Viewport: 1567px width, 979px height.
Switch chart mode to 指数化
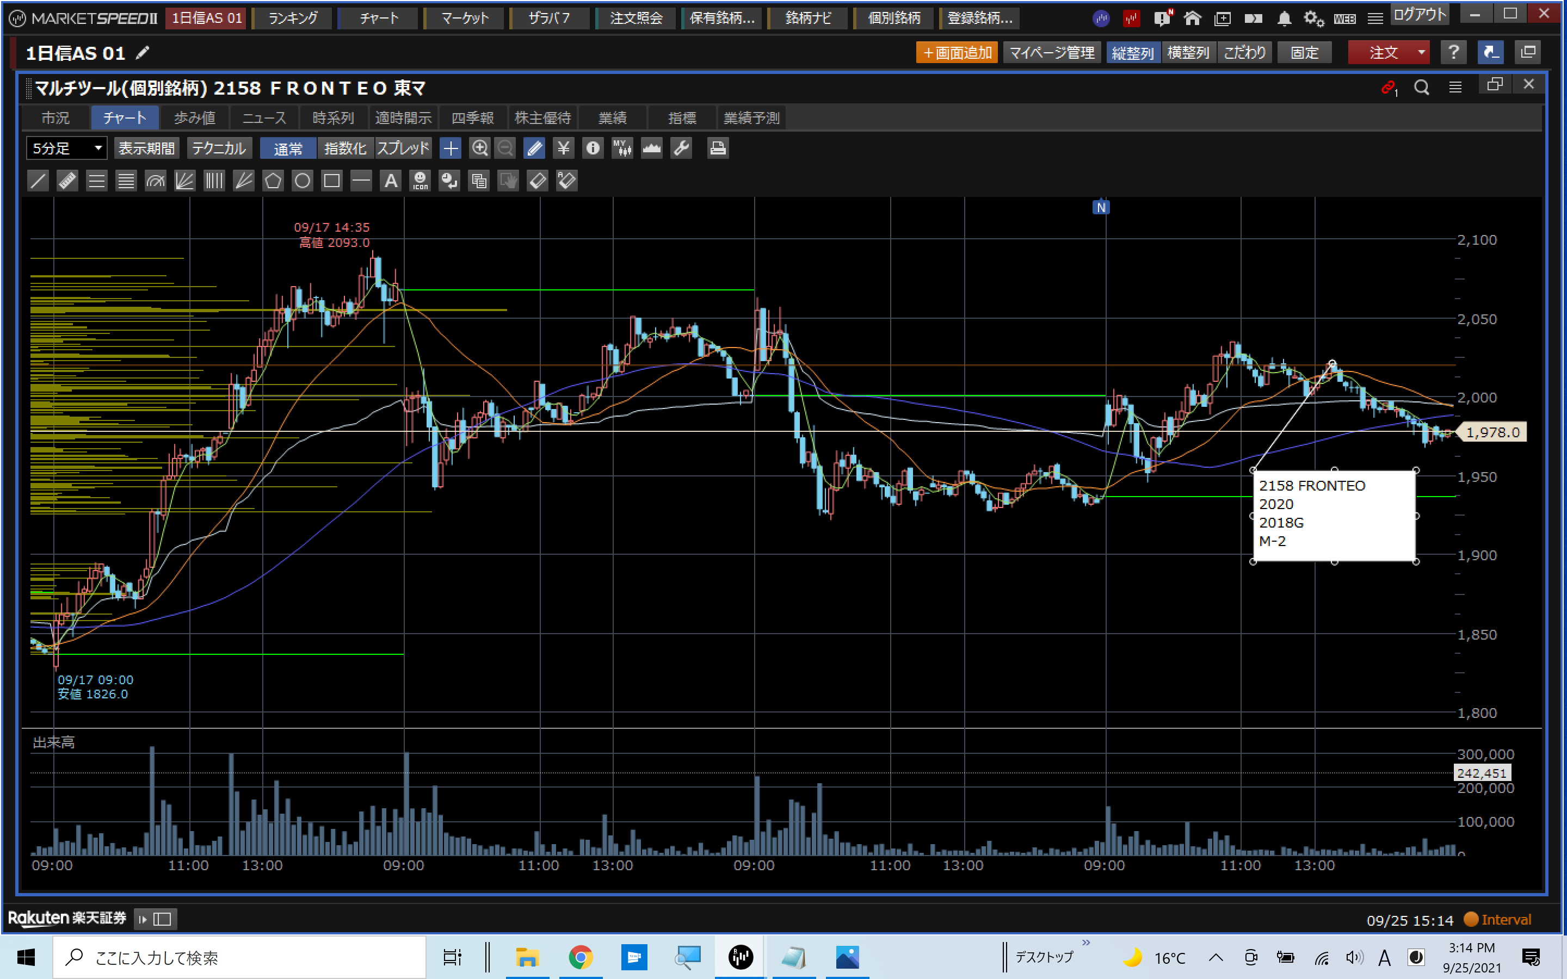(x=345, y=148)
